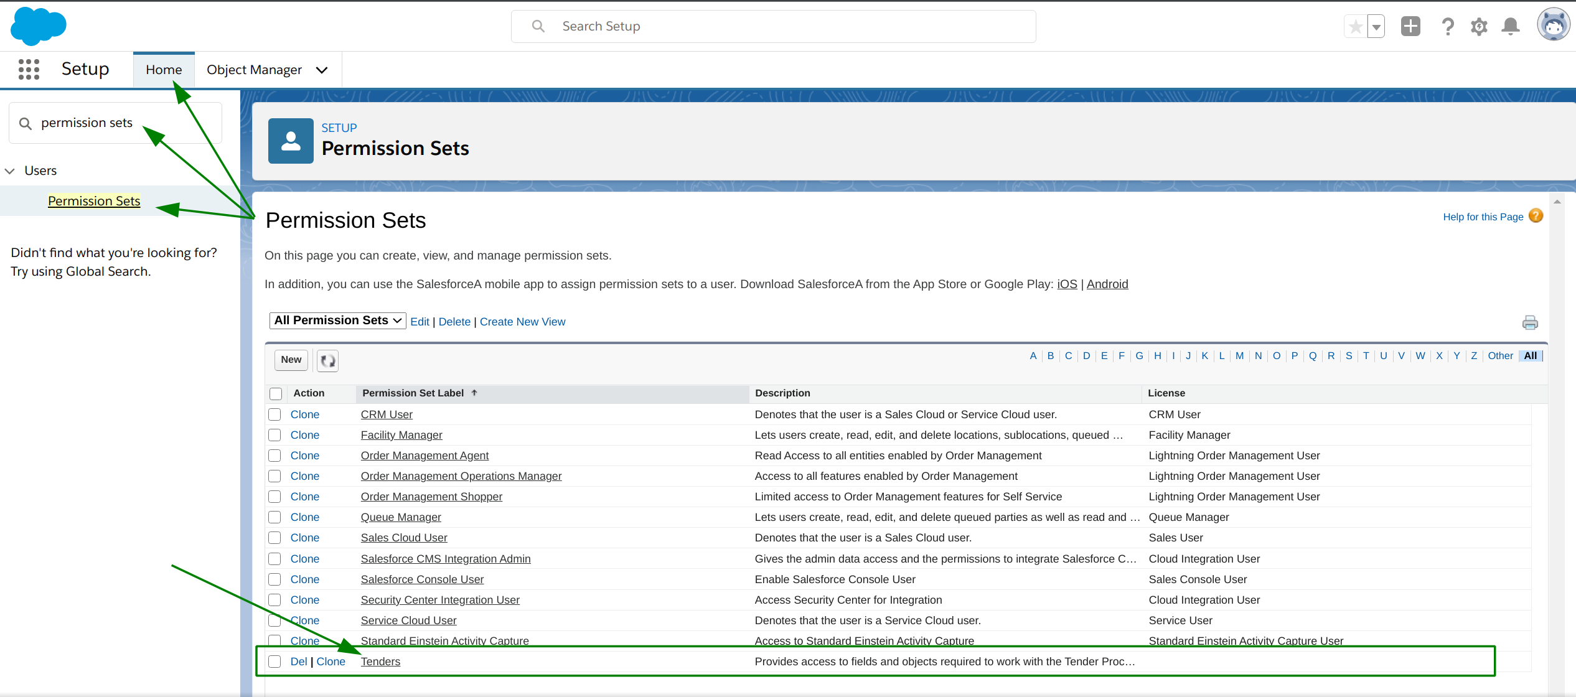
Task: Click the SETUP breadcrumb label
Action: [339, 128]
